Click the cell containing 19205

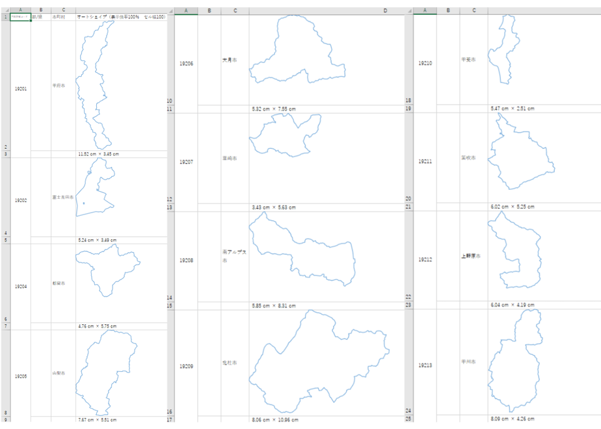20,376
